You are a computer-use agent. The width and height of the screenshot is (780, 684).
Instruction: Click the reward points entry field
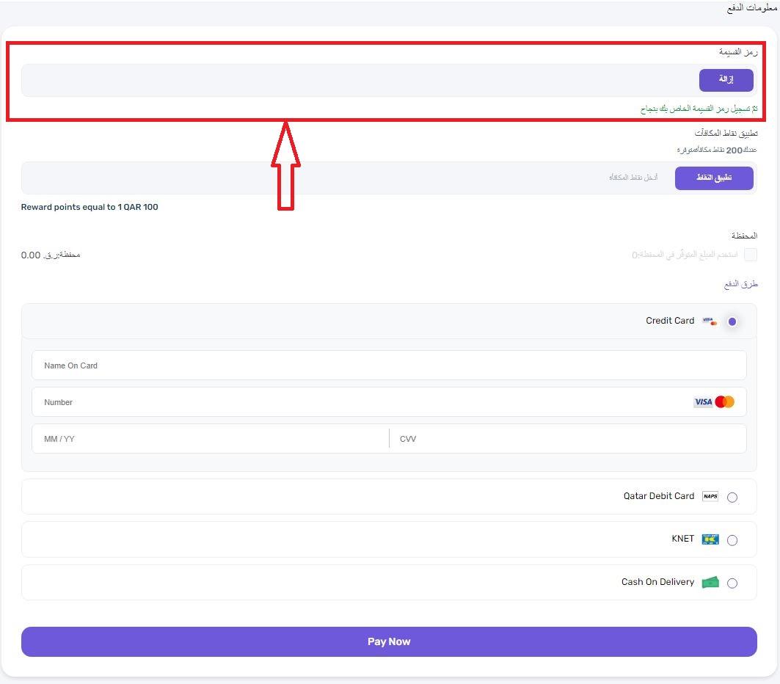point(347,178)
